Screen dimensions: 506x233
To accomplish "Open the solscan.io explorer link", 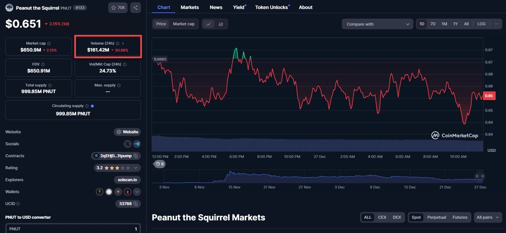I will coord(127,180).
